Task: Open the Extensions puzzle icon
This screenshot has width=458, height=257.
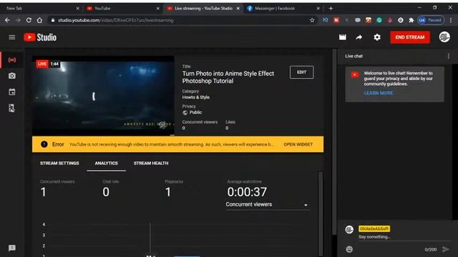Action: (x=411, y=20)
